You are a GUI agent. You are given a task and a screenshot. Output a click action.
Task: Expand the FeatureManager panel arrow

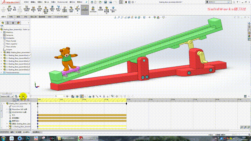(29, 23)
